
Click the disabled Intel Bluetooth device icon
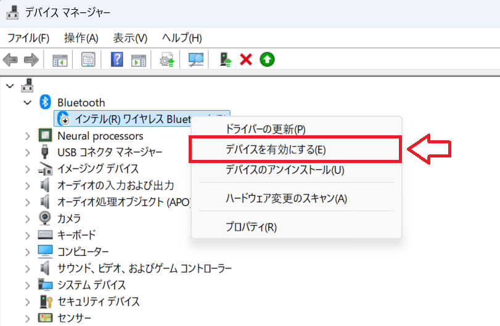[64, 119]
